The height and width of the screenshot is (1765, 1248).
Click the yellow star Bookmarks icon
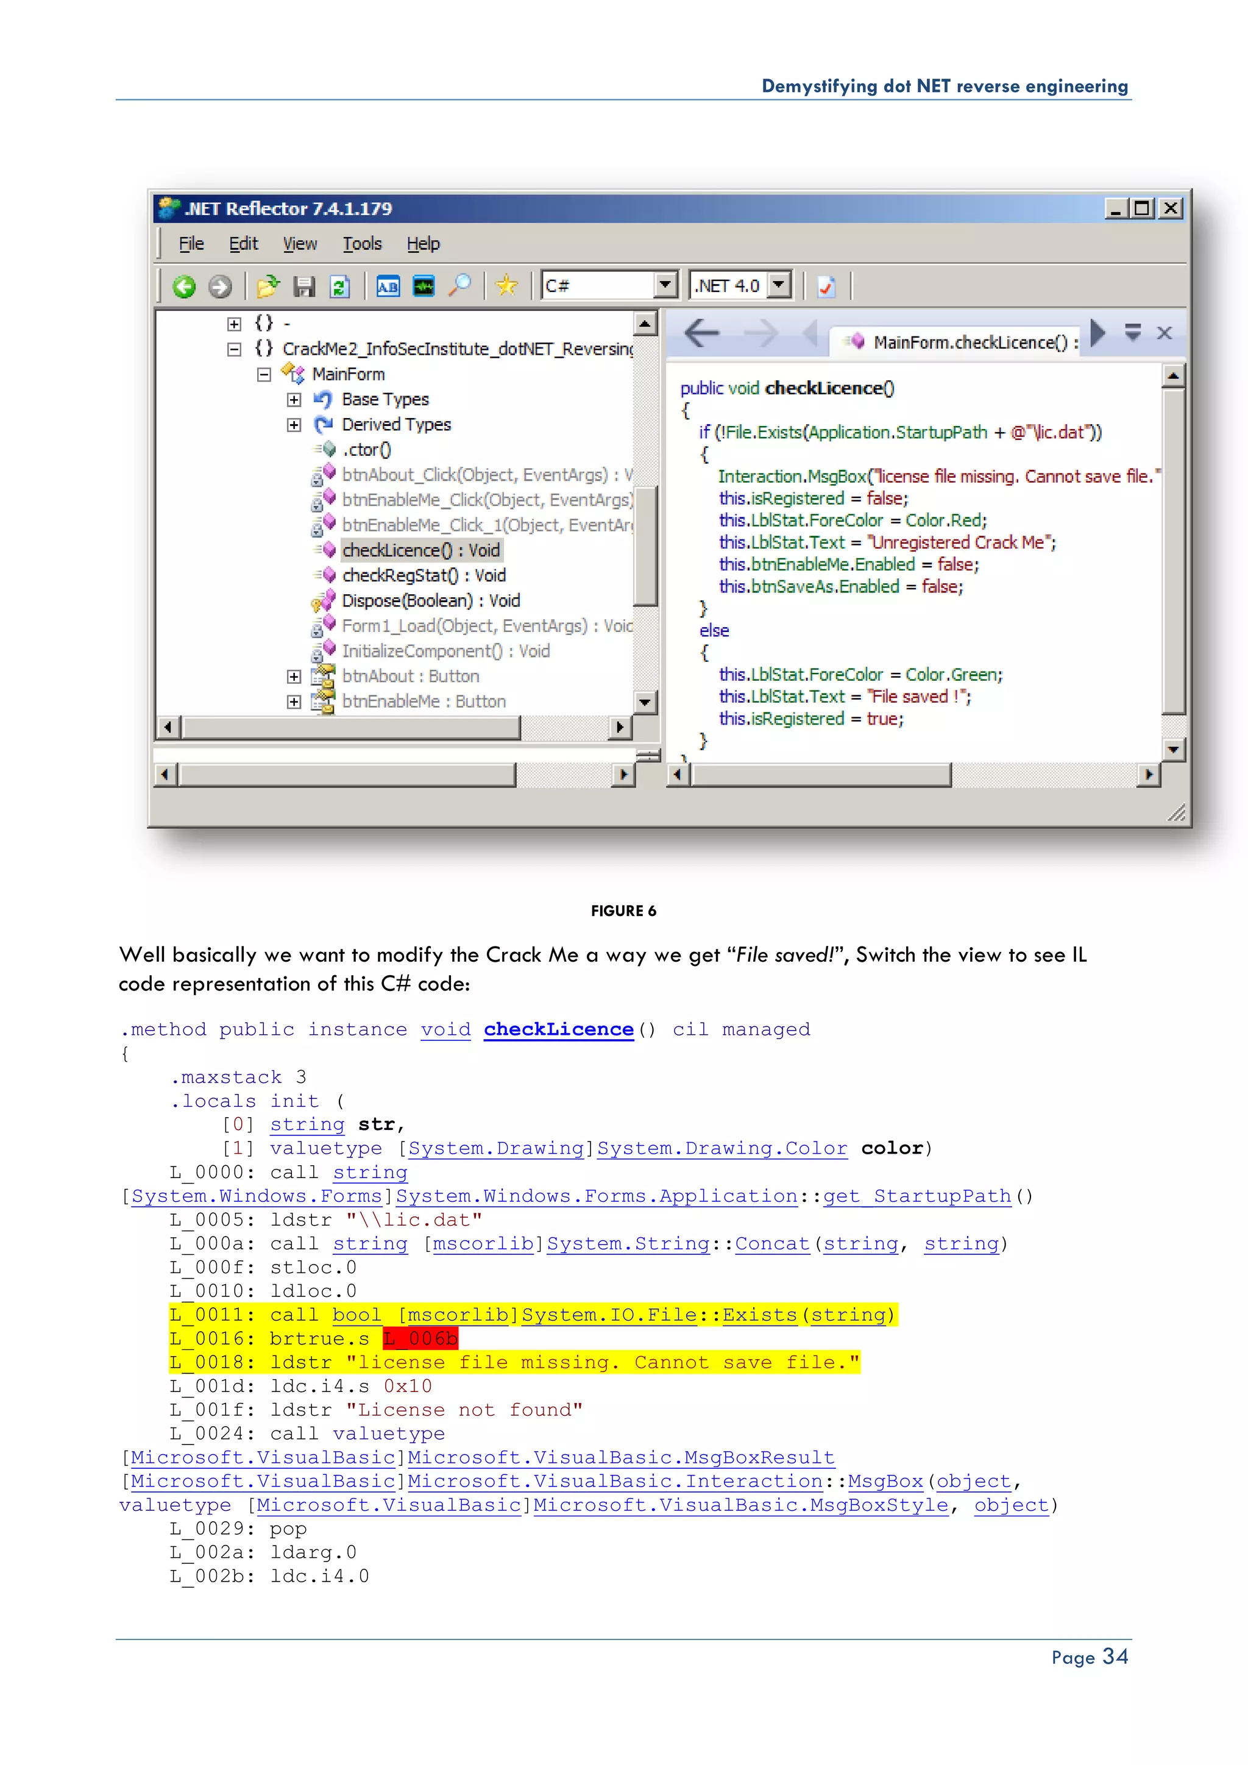(x=507, y=286)
